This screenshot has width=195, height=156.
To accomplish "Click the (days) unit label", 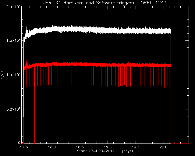I will pos(127,151).
